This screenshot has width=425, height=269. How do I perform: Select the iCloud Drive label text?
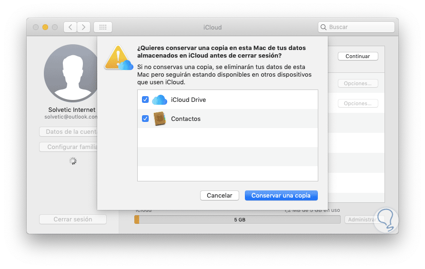point(188,100)
